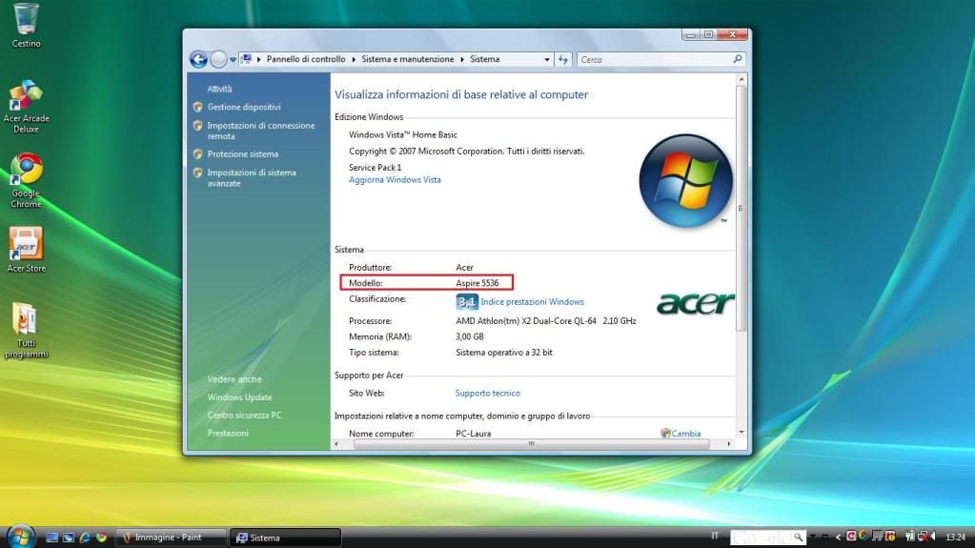
Task: Launch Chrome from Quick Launch
Action: click(101, 538)
